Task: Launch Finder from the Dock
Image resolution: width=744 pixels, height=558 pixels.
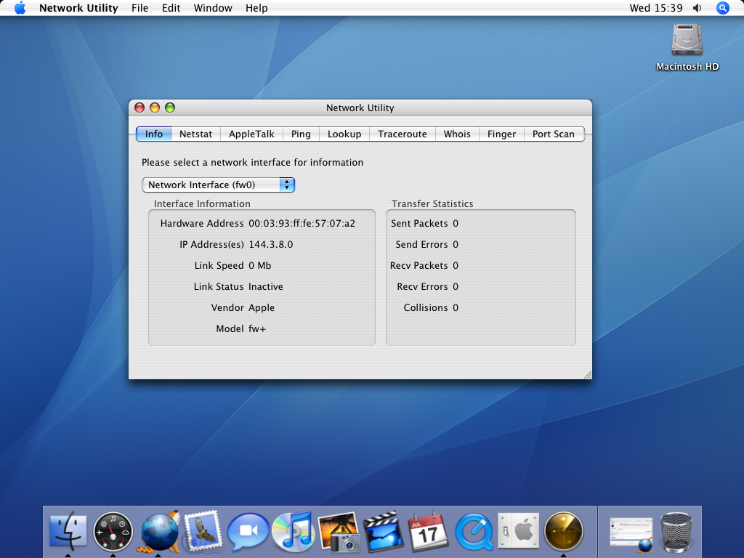Action: pos(68,531)
